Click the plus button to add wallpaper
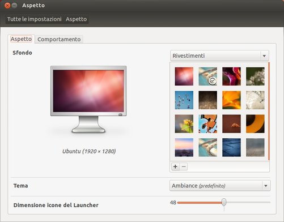The image size is (284, 222). coord(175,166)
